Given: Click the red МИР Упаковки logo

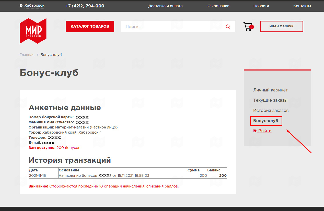Looking at the screenshot, I should pyautogui.click(x=33, y=31).
